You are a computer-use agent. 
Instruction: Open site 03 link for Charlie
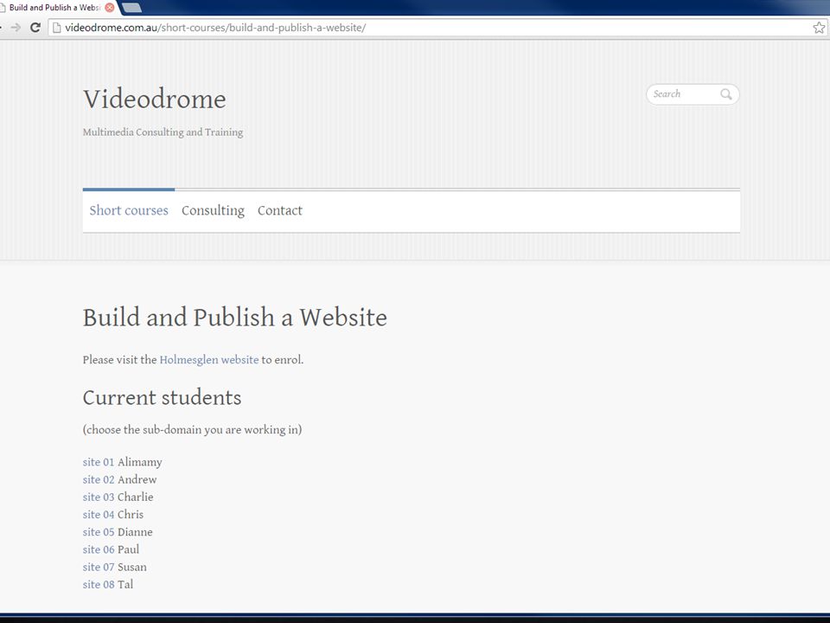pyautogui.click(x=99, y=497)
